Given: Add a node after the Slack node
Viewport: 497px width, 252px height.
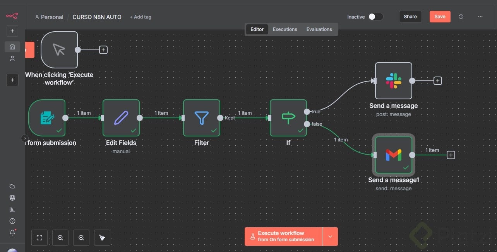Looking at the screenshot, I should click(438, 81).
